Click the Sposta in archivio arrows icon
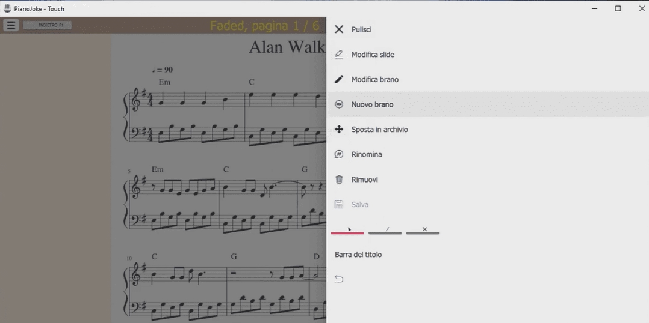Screen dimensions: 649x323 pyautogui.click(x=339, y=130)
